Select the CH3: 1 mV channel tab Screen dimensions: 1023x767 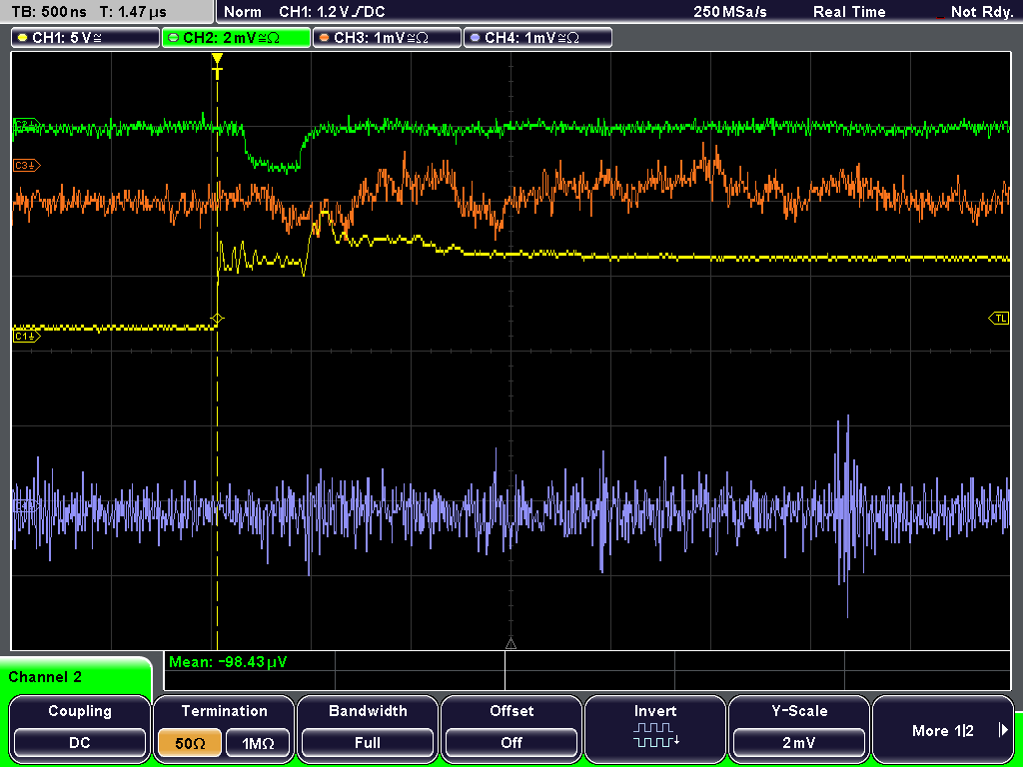(387, 38)
